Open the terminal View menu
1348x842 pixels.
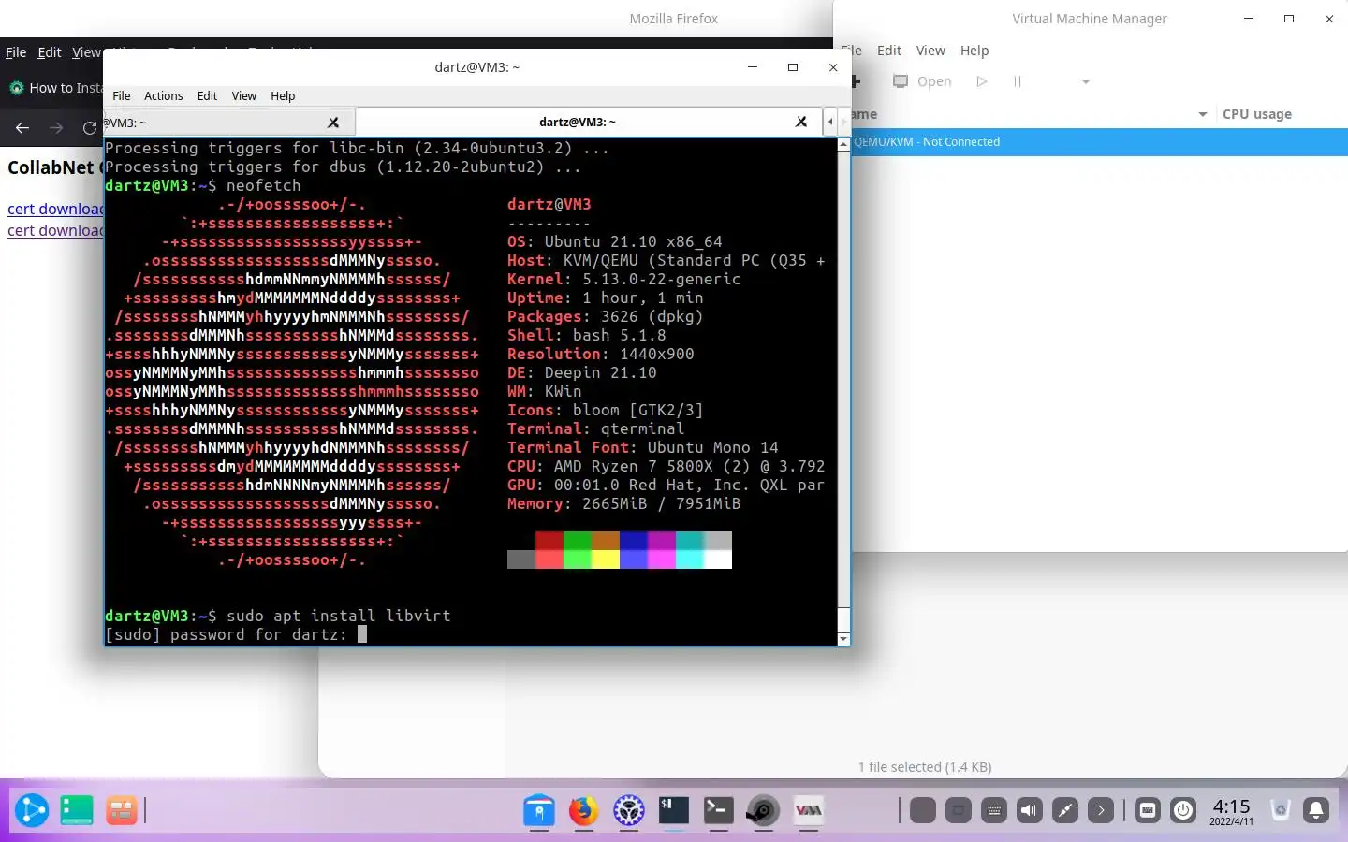coord(243,95)
